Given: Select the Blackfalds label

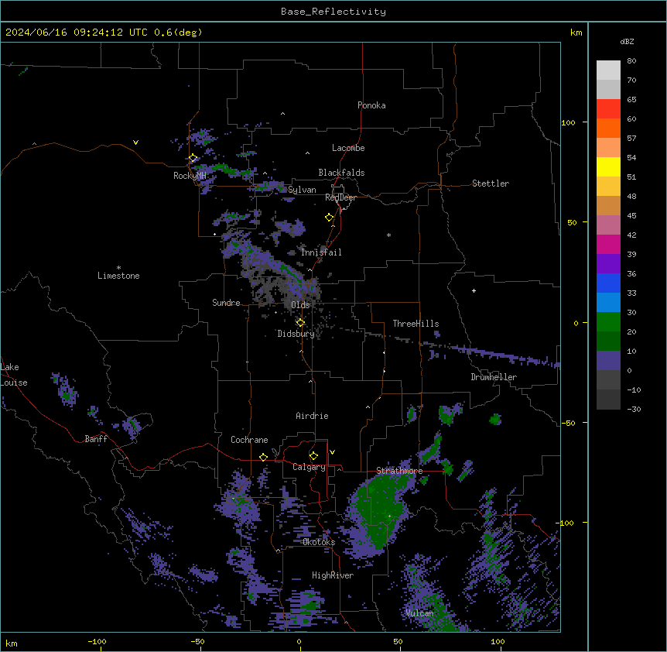Looking at the screenshot, I should (341, 173).
